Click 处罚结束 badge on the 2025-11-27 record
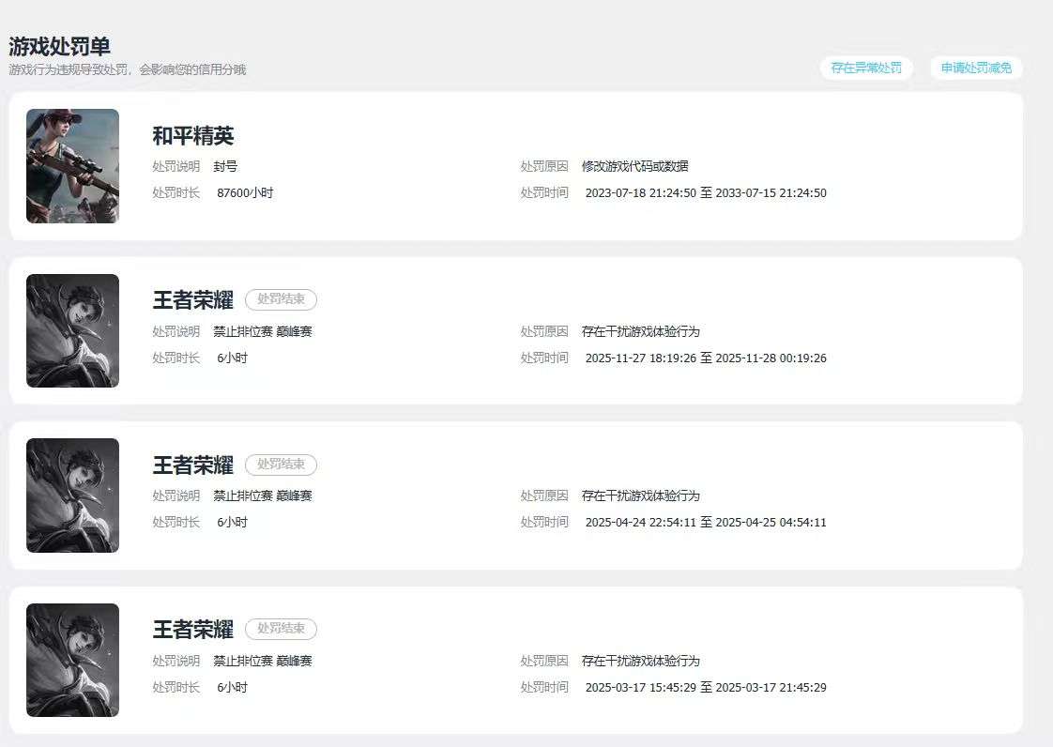 point(281,299)
